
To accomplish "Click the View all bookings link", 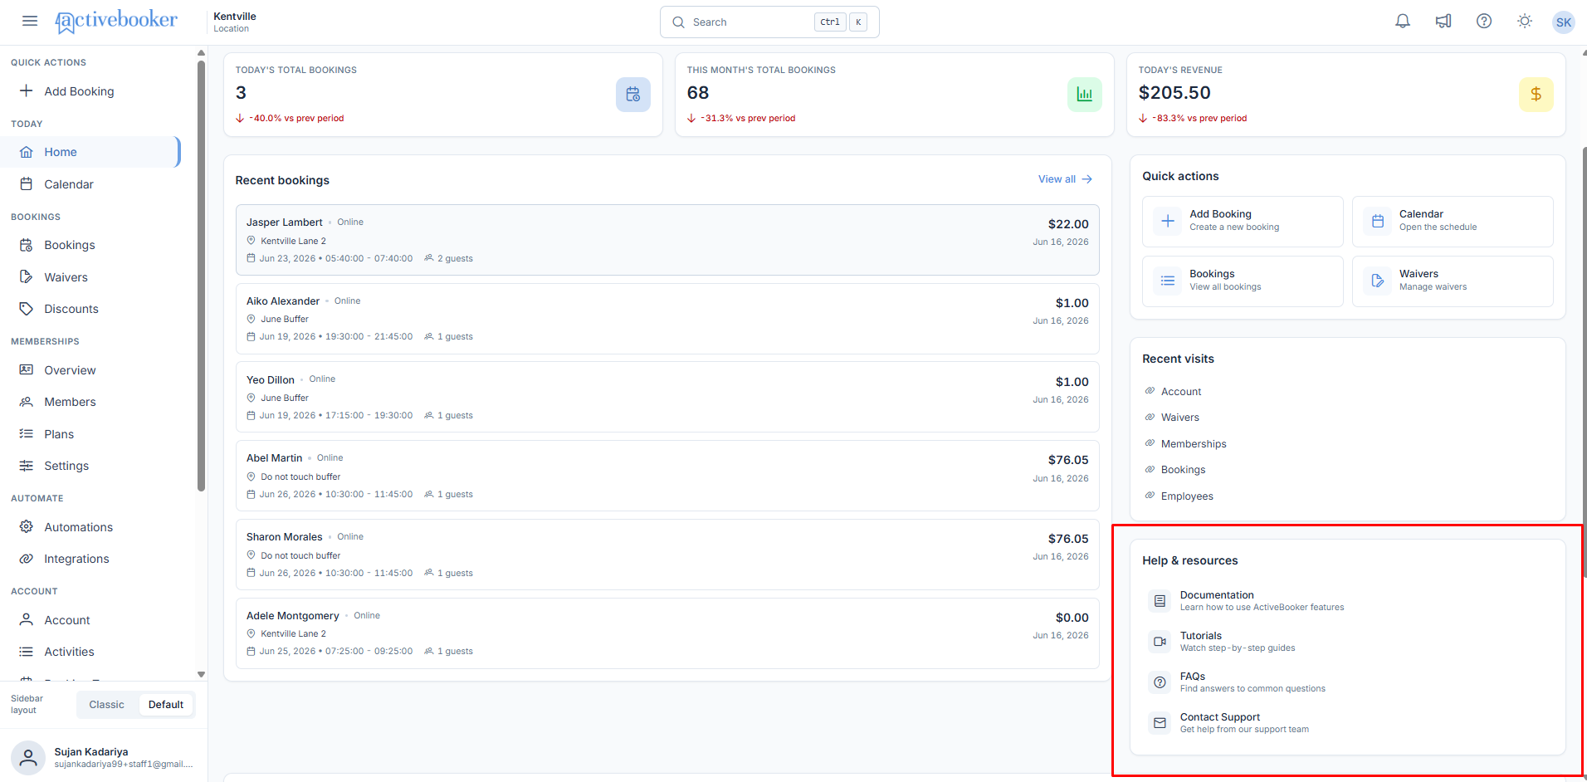I will [x=1065, y=179].
